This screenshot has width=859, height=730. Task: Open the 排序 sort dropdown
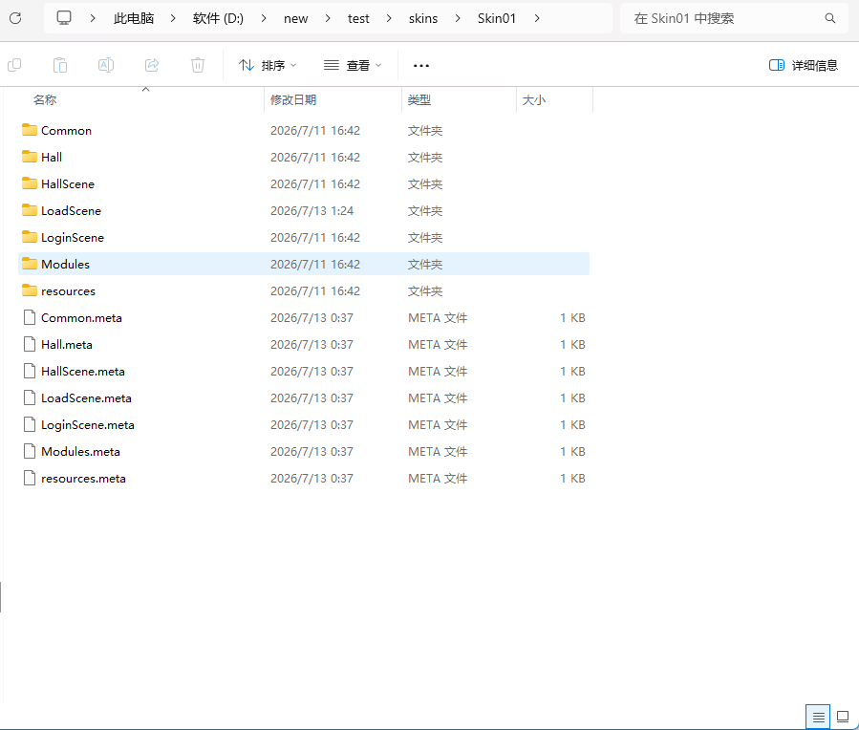(268, 65)
